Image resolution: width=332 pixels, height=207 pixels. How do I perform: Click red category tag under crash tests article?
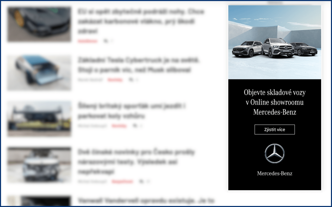pos(122,182)
